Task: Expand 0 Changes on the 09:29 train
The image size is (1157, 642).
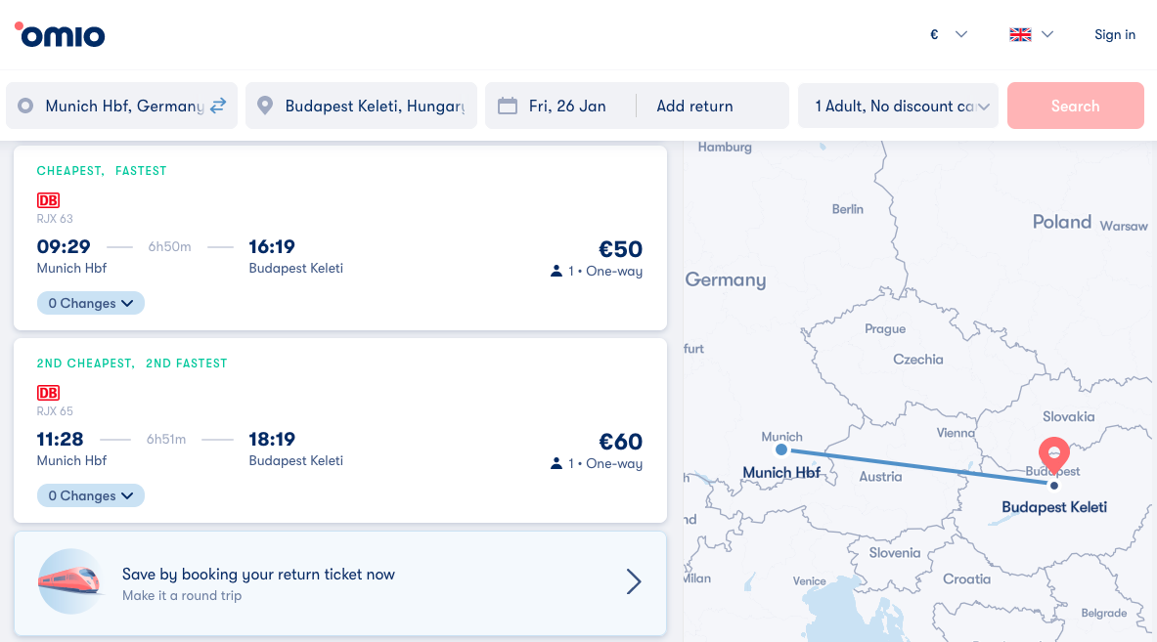Action: click(x=90, y=303)
